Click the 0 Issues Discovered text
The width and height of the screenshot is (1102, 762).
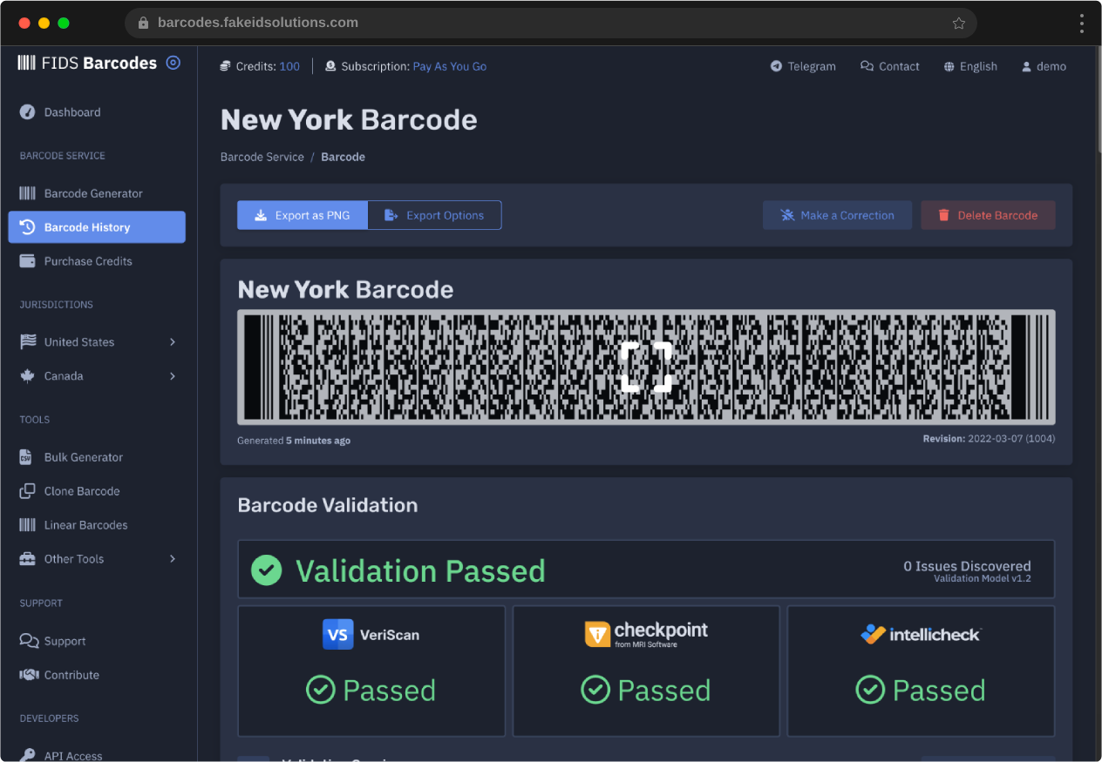(967, 566)
